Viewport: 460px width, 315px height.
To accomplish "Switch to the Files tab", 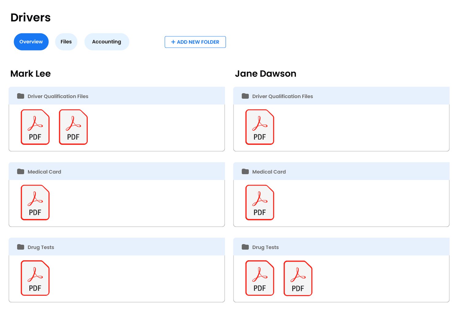I will click(x=66, y=42).
